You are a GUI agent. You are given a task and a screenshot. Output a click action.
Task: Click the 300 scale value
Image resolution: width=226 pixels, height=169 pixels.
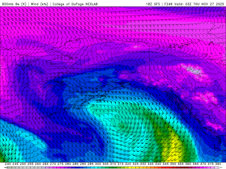click(98, 164)
